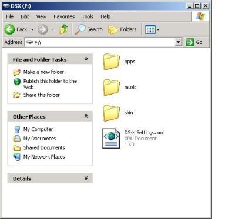
Task: Click the green Go button
Action: click(x=194, y=42)
